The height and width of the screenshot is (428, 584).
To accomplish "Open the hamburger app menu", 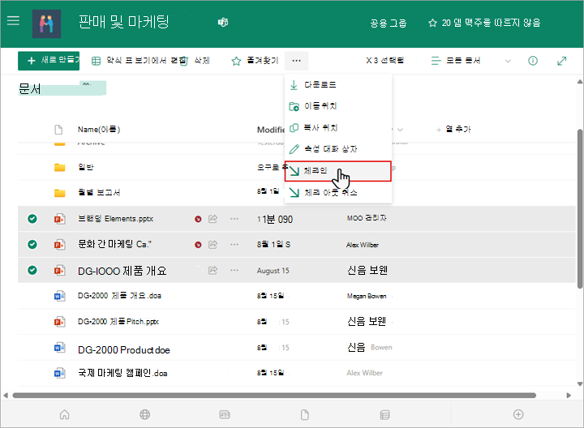I will click(x=14, y=20).
